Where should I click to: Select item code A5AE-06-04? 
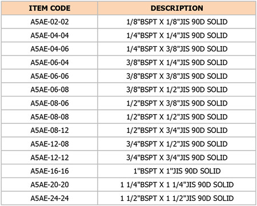coord(50,63)
